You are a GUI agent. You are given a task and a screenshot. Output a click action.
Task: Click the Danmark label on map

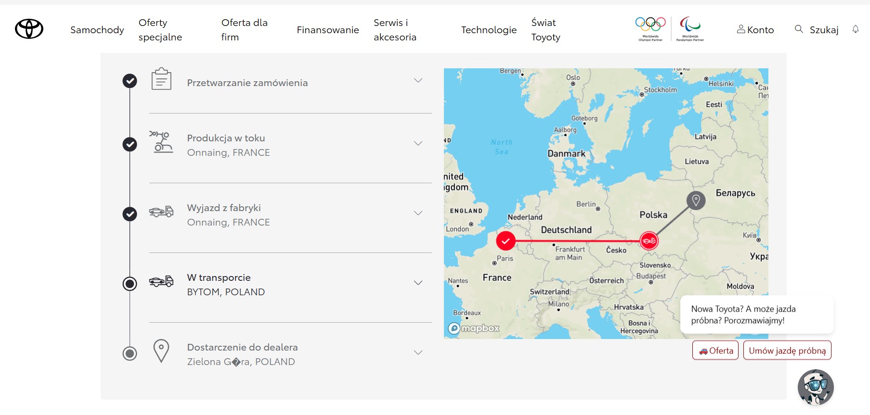[x=567, y=153]
